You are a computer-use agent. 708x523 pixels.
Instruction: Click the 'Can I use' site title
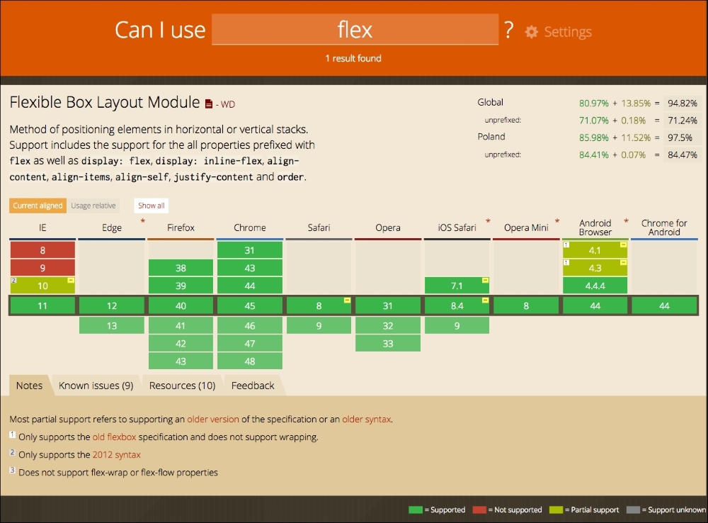(x=160, y=30)
